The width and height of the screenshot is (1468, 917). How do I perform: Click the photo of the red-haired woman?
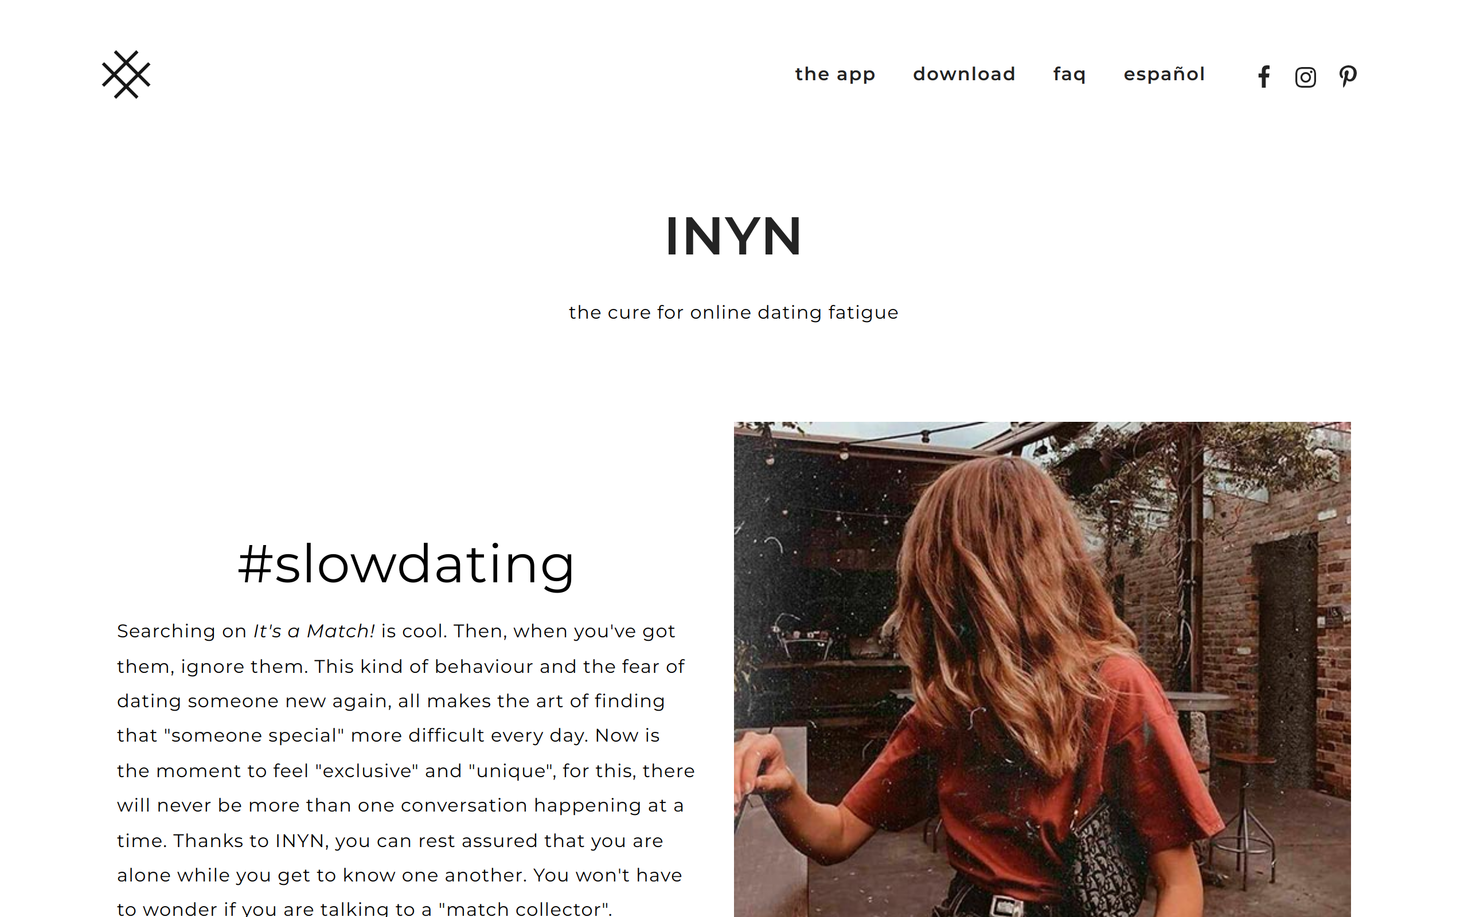click(x=1042, y=669)
